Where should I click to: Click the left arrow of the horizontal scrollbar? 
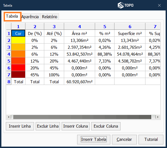pos(9,117)
